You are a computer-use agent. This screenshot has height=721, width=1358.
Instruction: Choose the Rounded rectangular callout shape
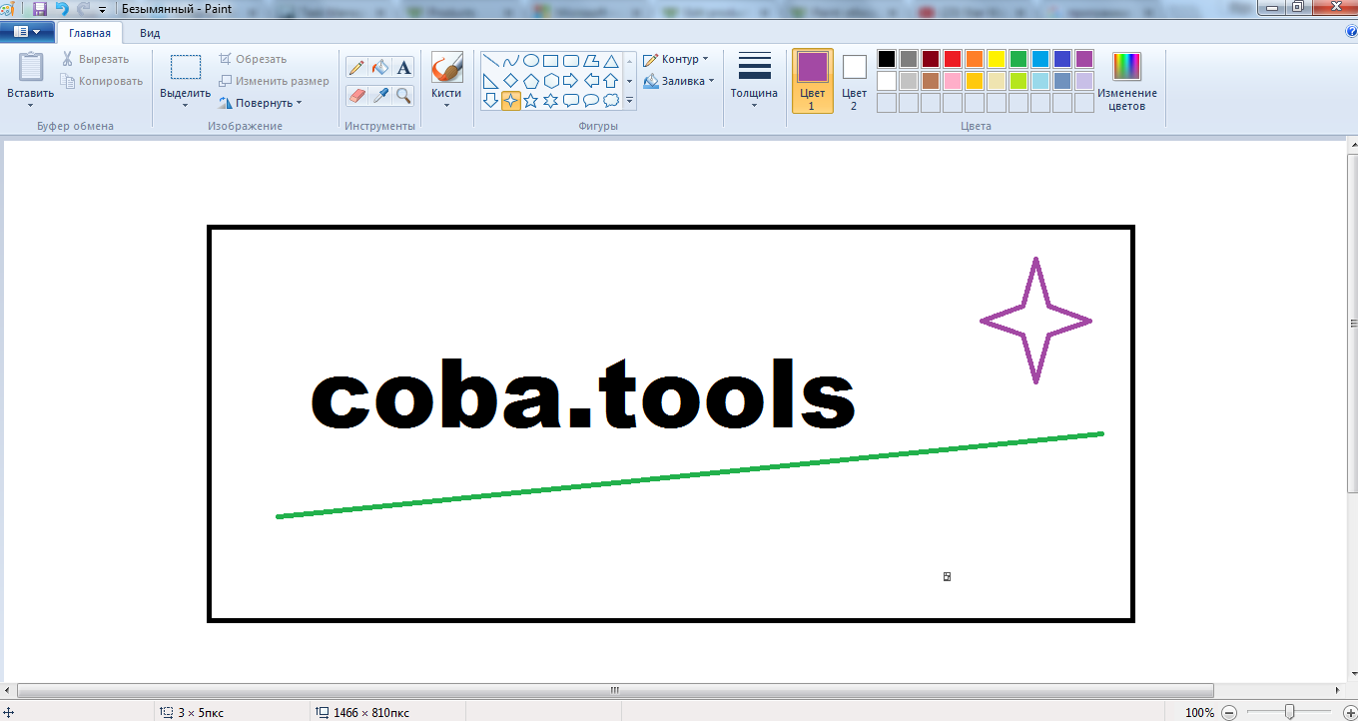(x=571, y=101)
